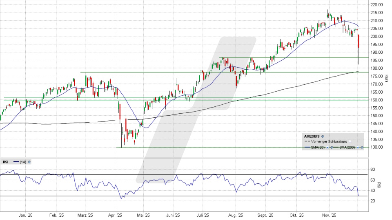
Task: Uncheck the SMA(200) checkbox
Action: (358, 147)
